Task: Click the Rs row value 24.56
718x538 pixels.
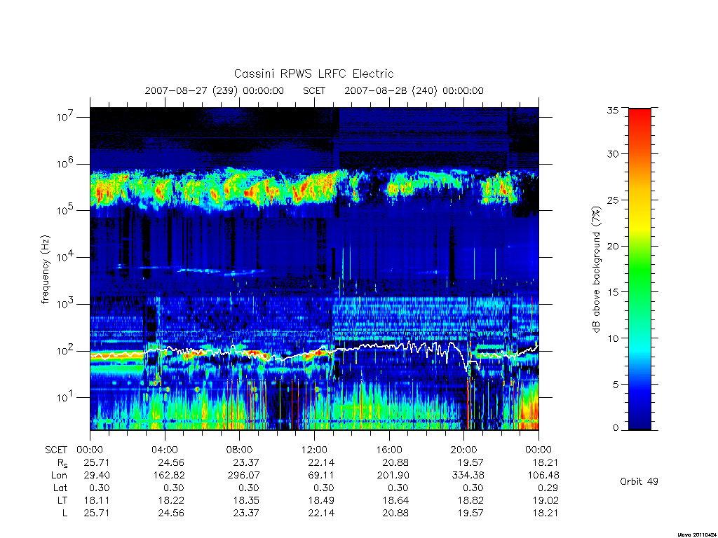Action: [171, 462]
